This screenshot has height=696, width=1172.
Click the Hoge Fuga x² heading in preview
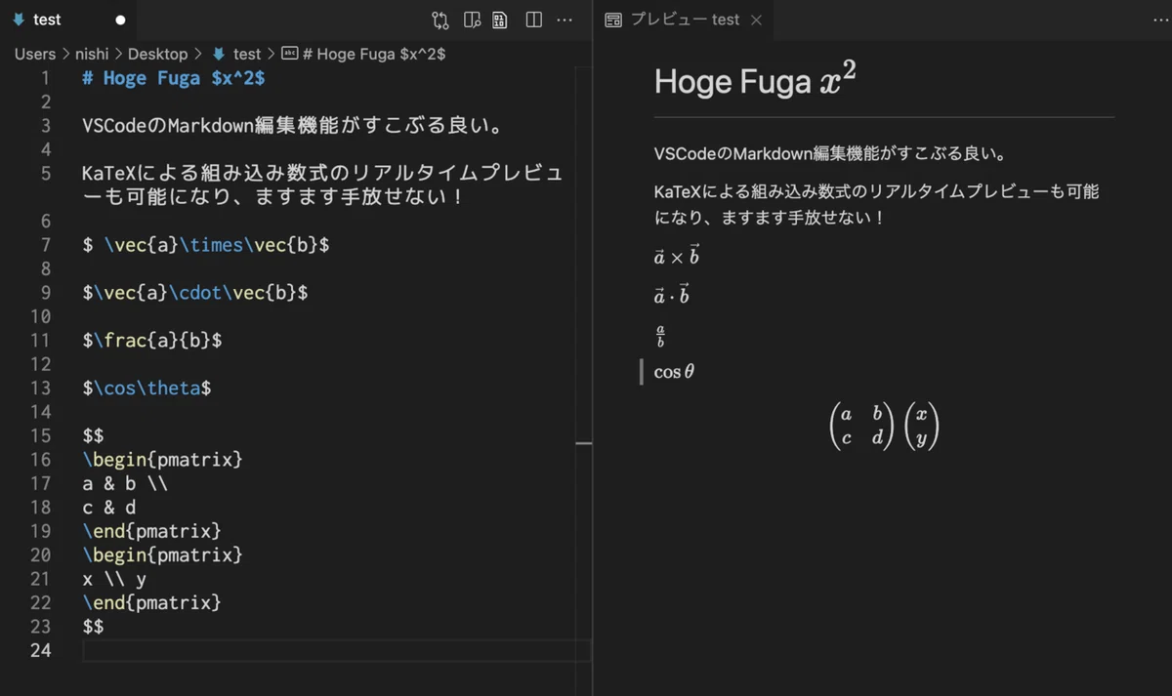tap(755, 81)
